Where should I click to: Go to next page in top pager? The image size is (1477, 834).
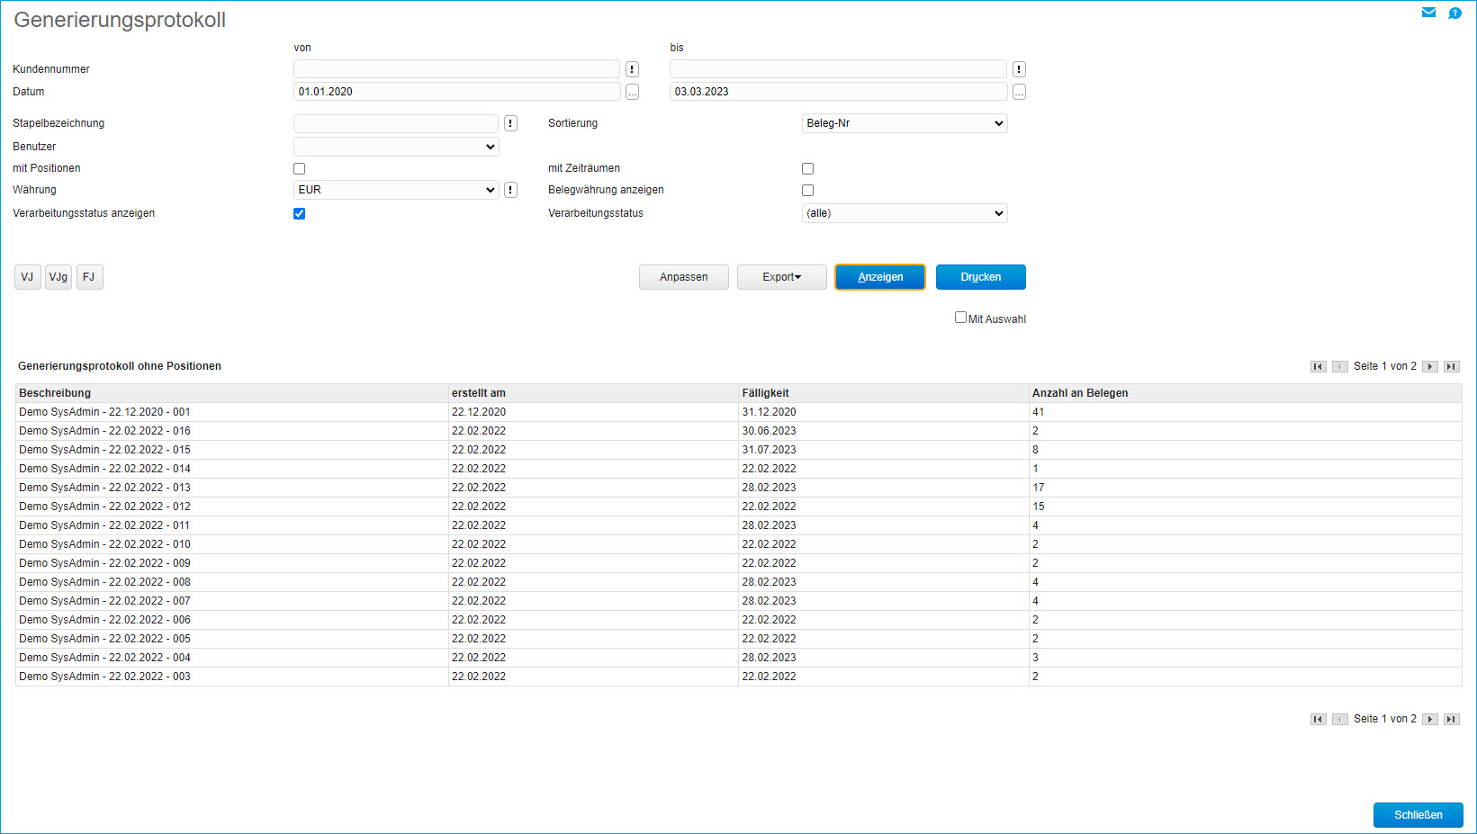pyautogui.click(x=1429, y=366)
